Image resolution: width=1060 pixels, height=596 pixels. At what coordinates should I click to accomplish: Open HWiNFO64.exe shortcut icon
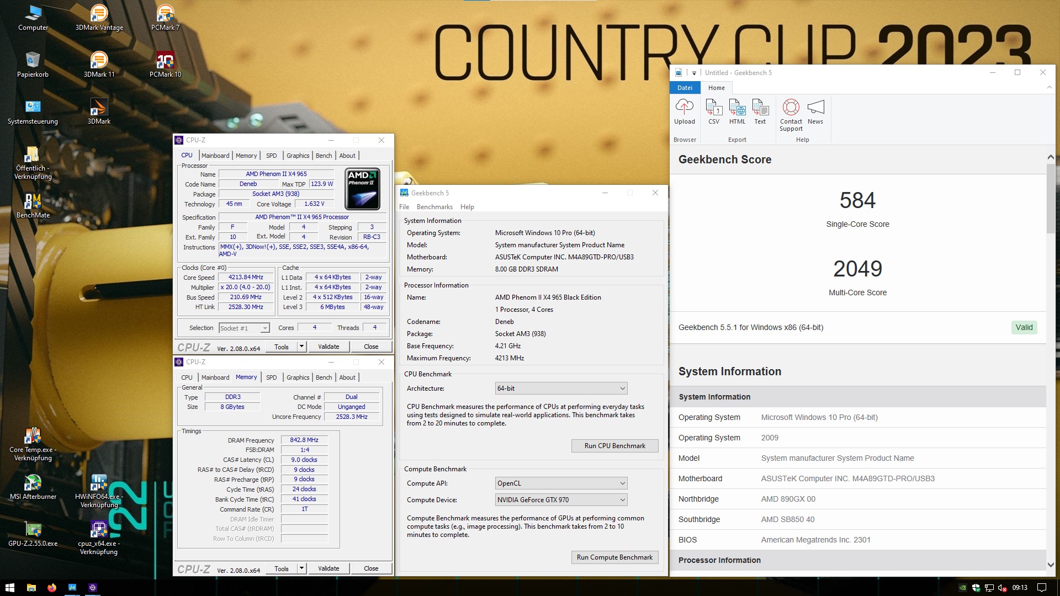click(x=99, y=491)
